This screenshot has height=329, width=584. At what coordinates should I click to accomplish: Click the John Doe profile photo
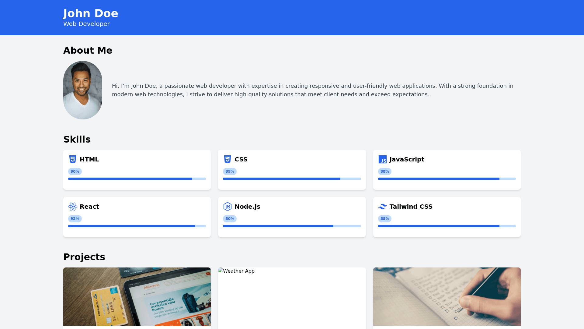(x=83, y=90)
